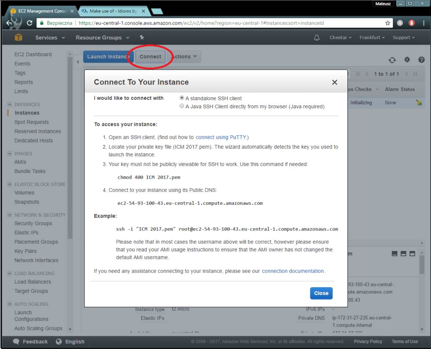
Task: Close the Connect To Your Instance dialog X
Action: click(334, 83)
